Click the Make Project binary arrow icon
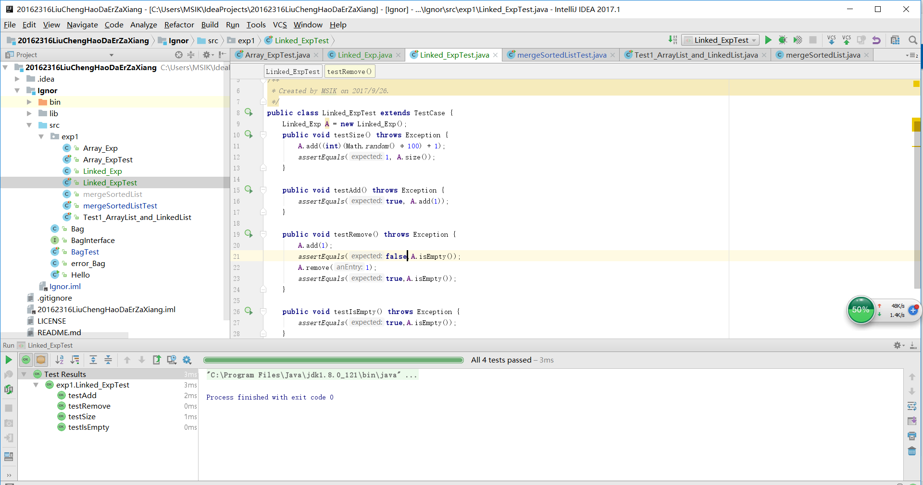This screenshot has height=485, width=923. click(673, 40)
